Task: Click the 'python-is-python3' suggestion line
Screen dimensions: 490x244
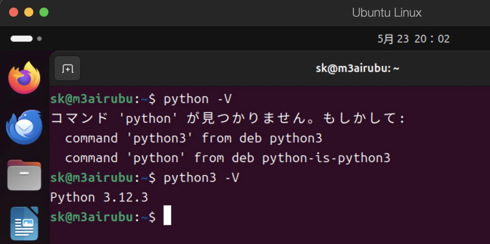Action: pos(228,158)
